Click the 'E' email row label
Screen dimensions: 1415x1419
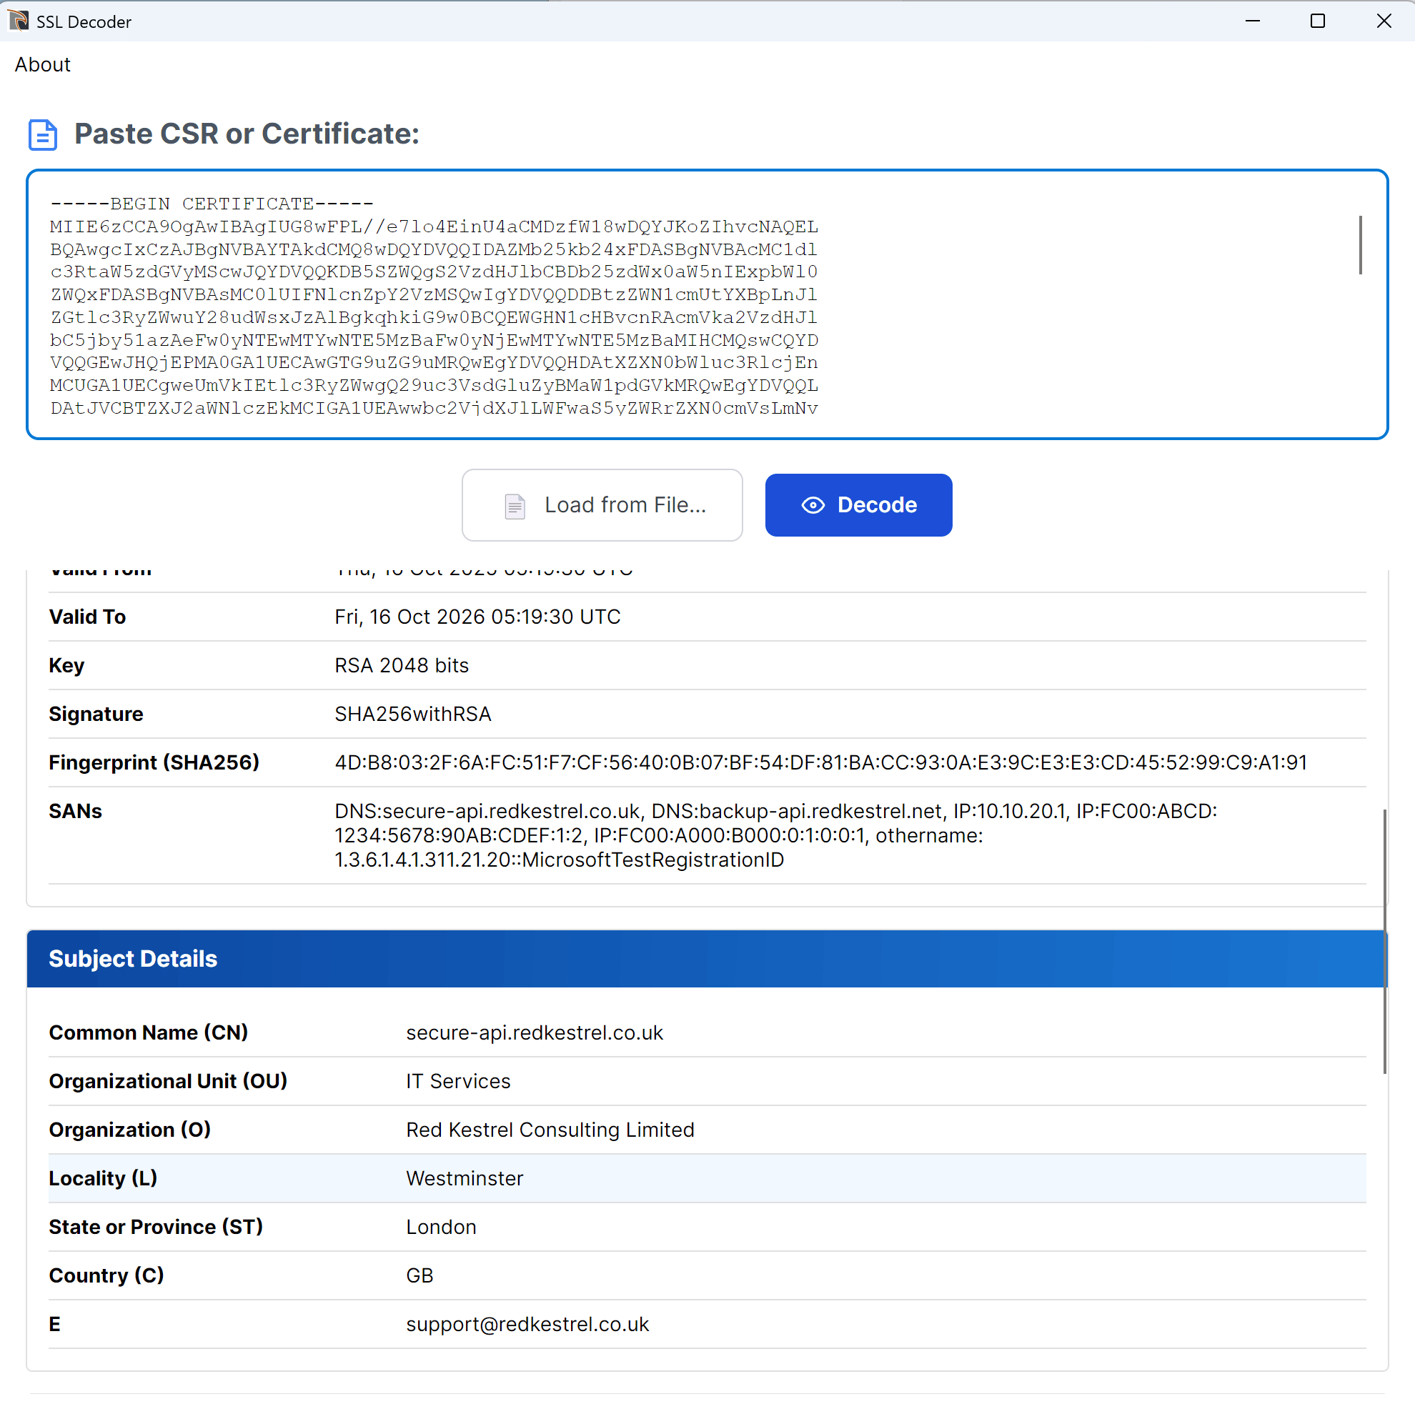pyautogui.click(x=55, y=1323)
